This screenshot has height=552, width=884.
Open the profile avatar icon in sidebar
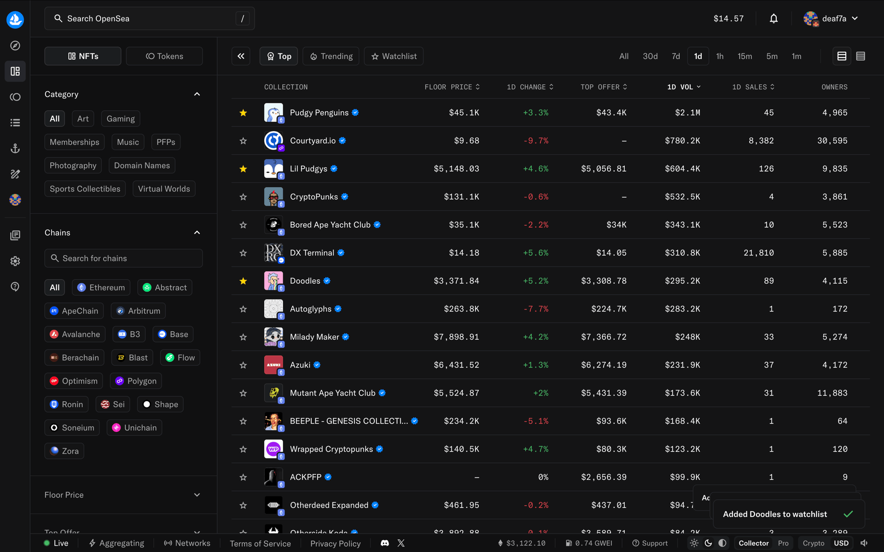point(15,200)
